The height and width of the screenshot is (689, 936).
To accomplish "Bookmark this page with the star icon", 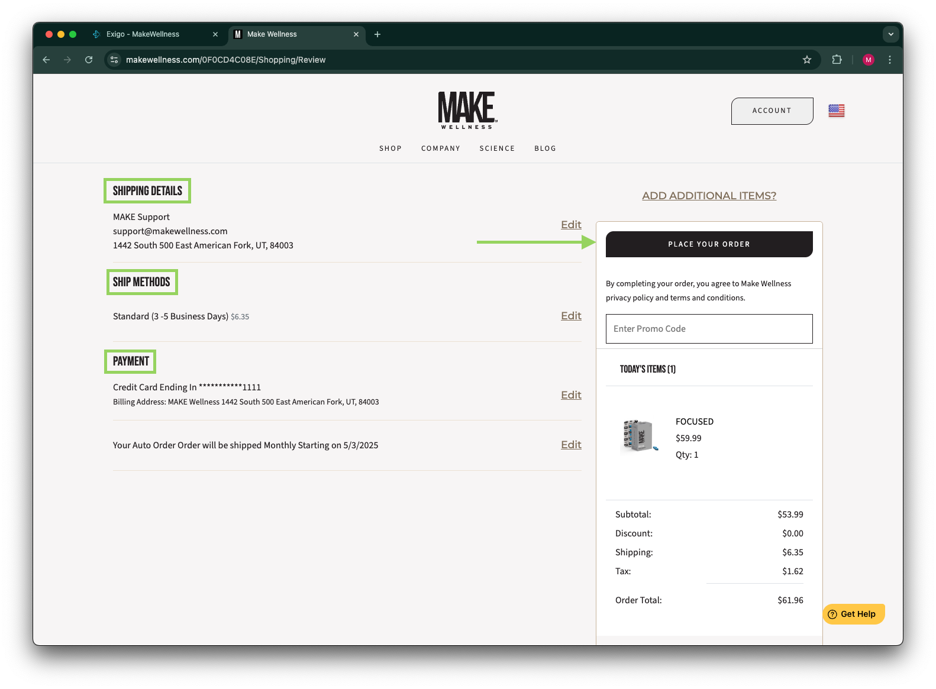I will click(x=807, y=60).
